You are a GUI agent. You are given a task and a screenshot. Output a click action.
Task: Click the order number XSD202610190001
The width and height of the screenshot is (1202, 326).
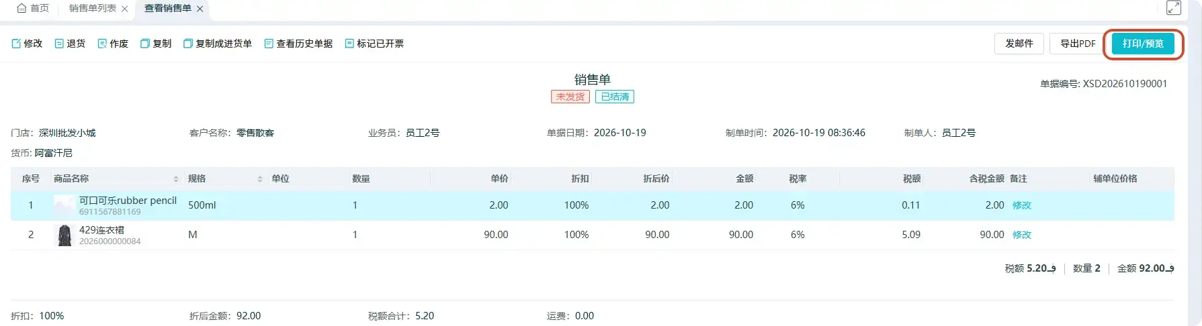[1125, 84]
